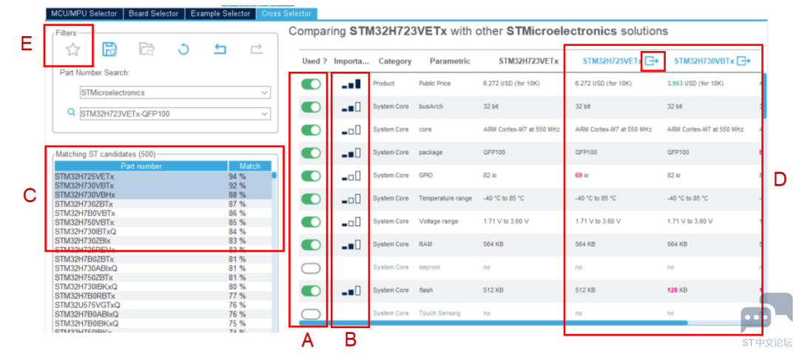Click the 69 io GPIO value cell
The width and height of the screenshot is (799, 354).
pyautogui.click(x=582, y=176)
